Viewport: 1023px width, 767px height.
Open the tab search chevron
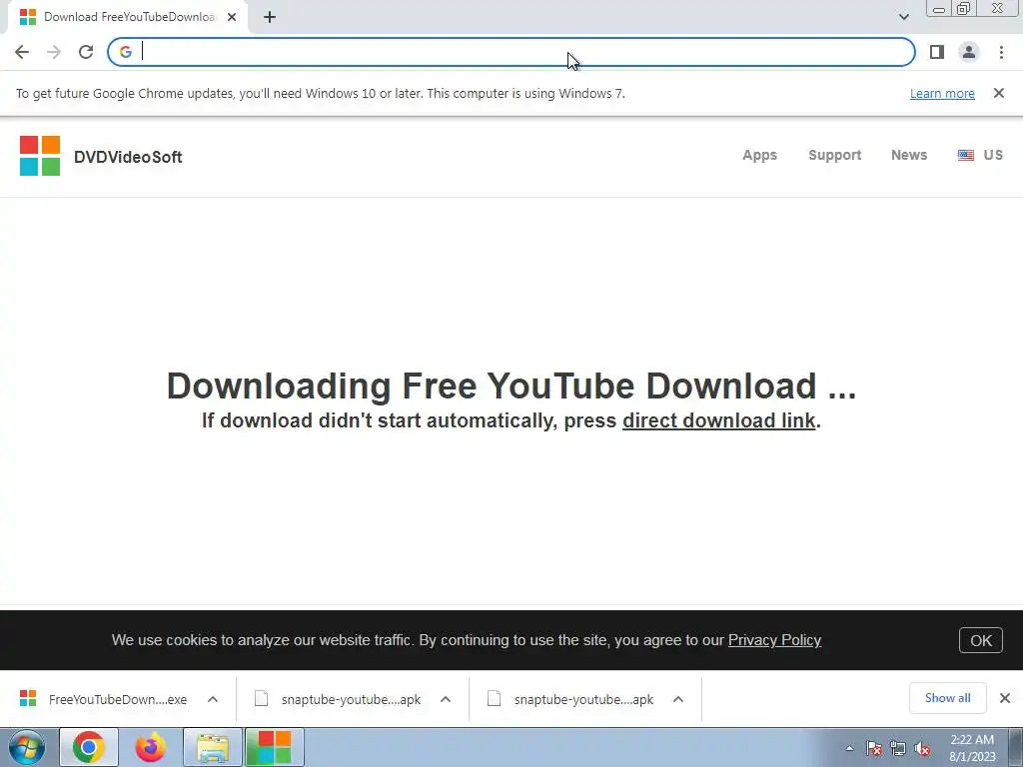(903, 17)
